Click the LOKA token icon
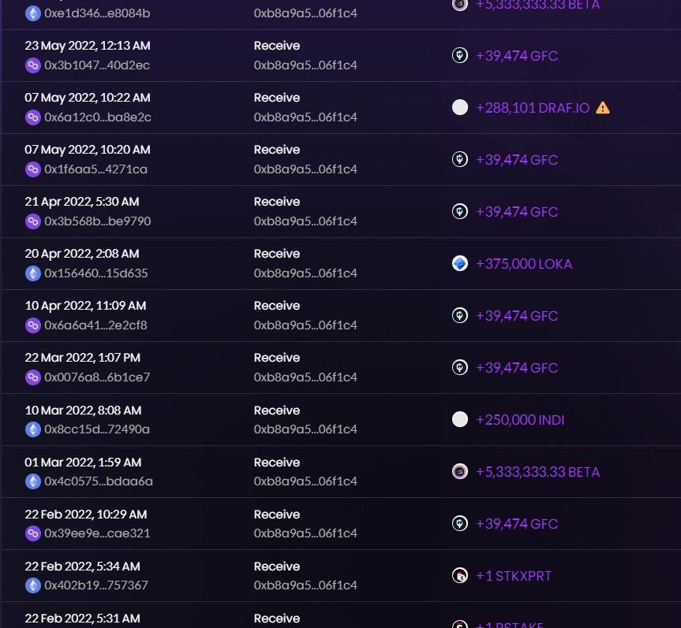 460,264
